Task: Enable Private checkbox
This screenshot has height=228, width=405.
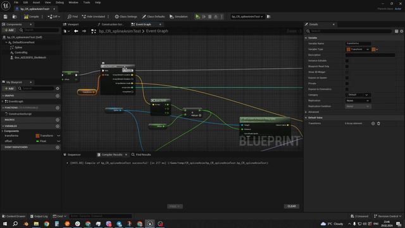Action: coord(347,84)
